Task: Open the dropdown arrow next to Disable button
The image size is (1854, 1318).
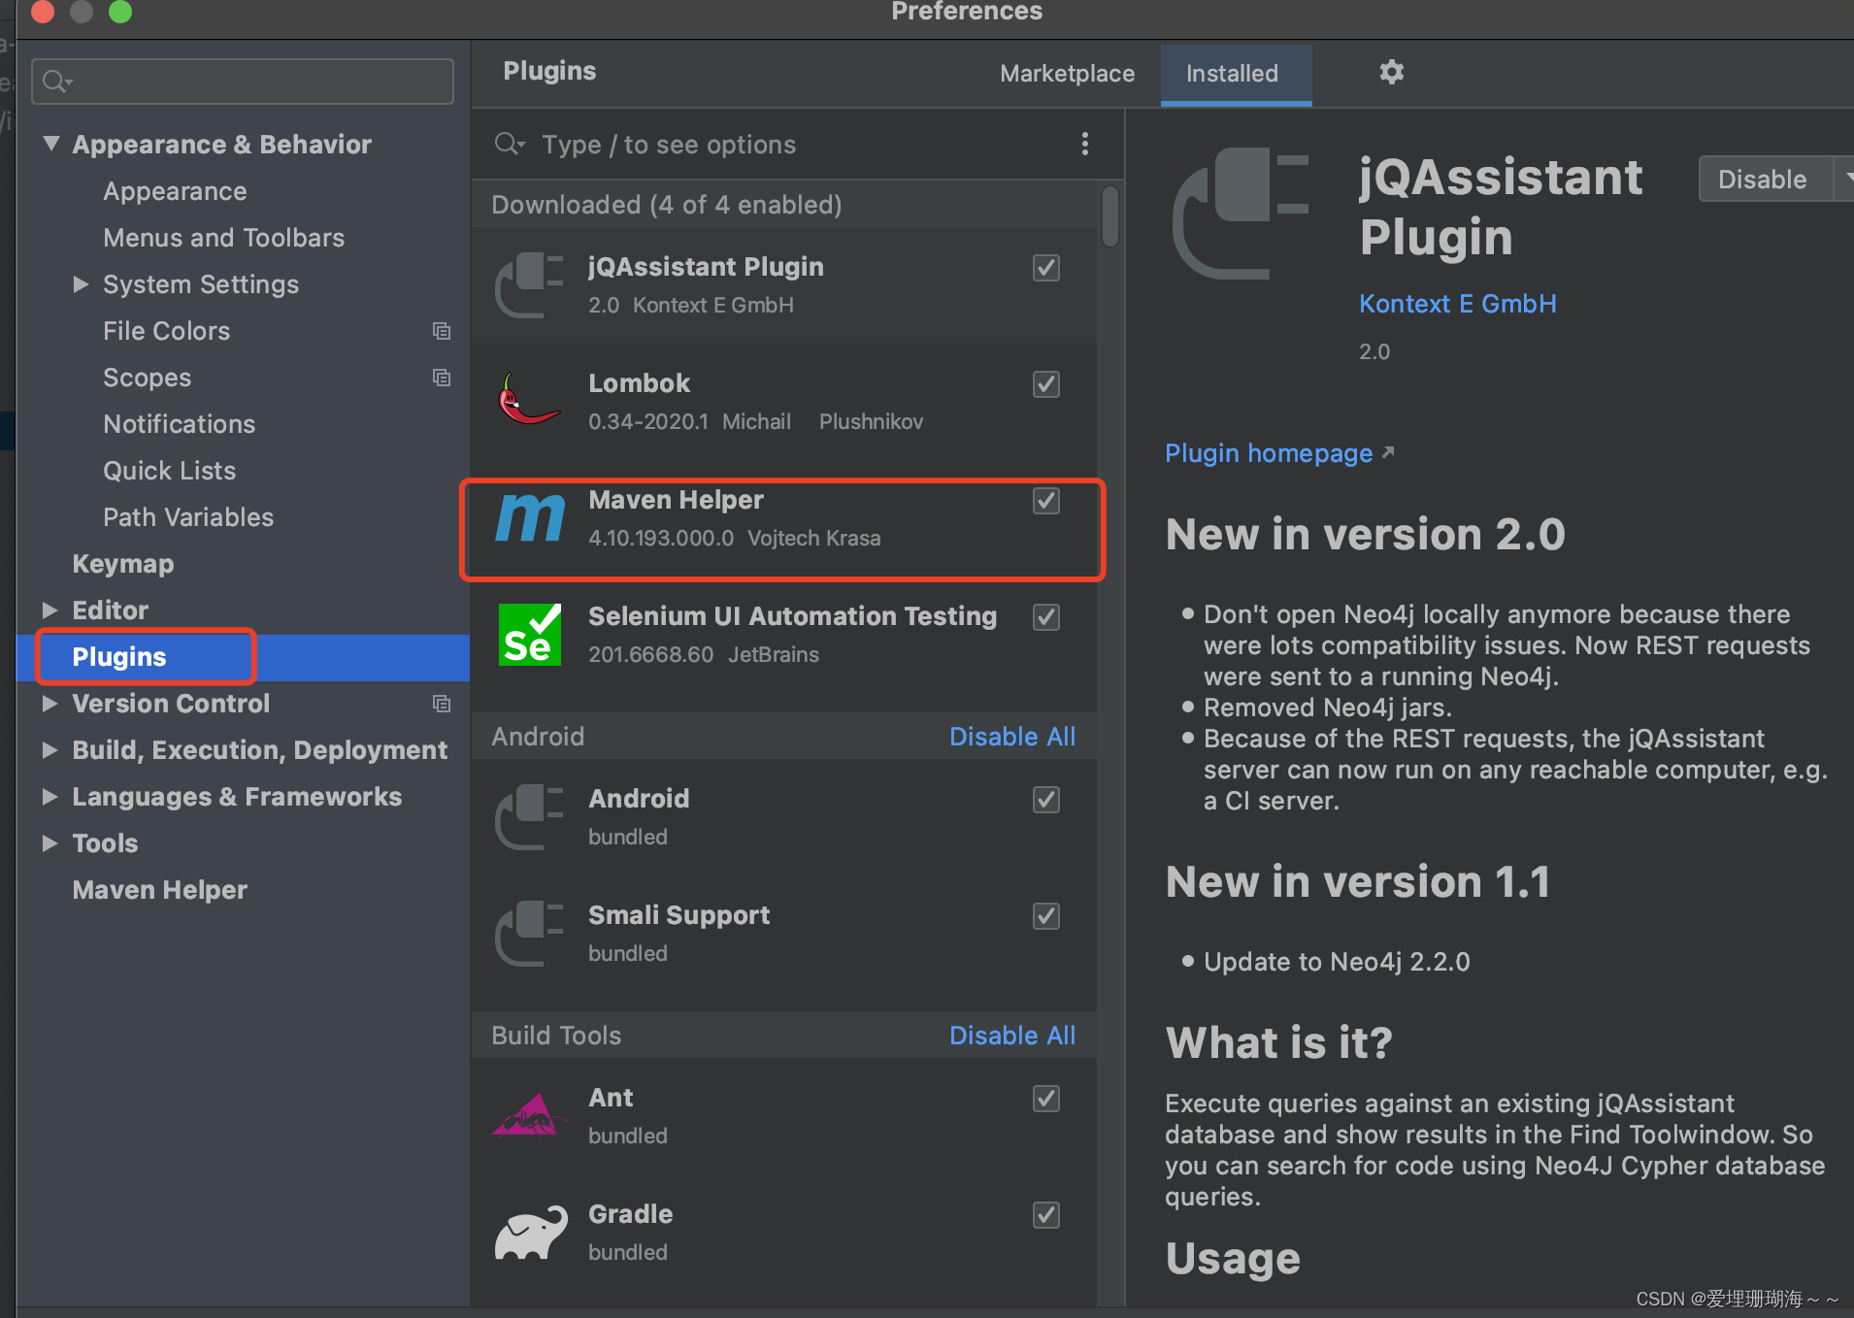Action: tap(1844, 179)
